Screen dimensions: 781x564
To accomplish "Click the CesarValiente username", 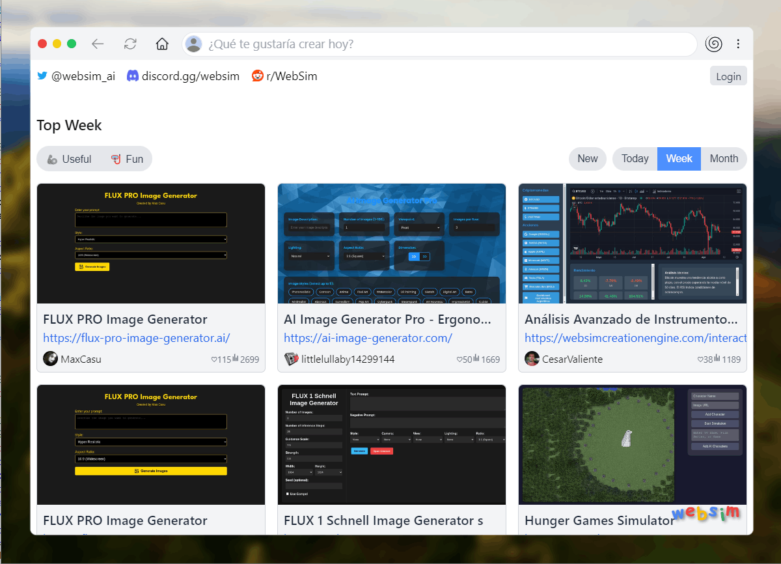I will (572, 360).
